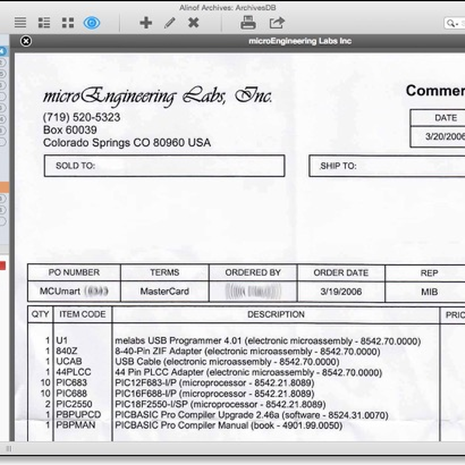Delete the document with the X icon
Image resolution: width=465 pixels, height=465 pixels.
[x=194, y=22]
